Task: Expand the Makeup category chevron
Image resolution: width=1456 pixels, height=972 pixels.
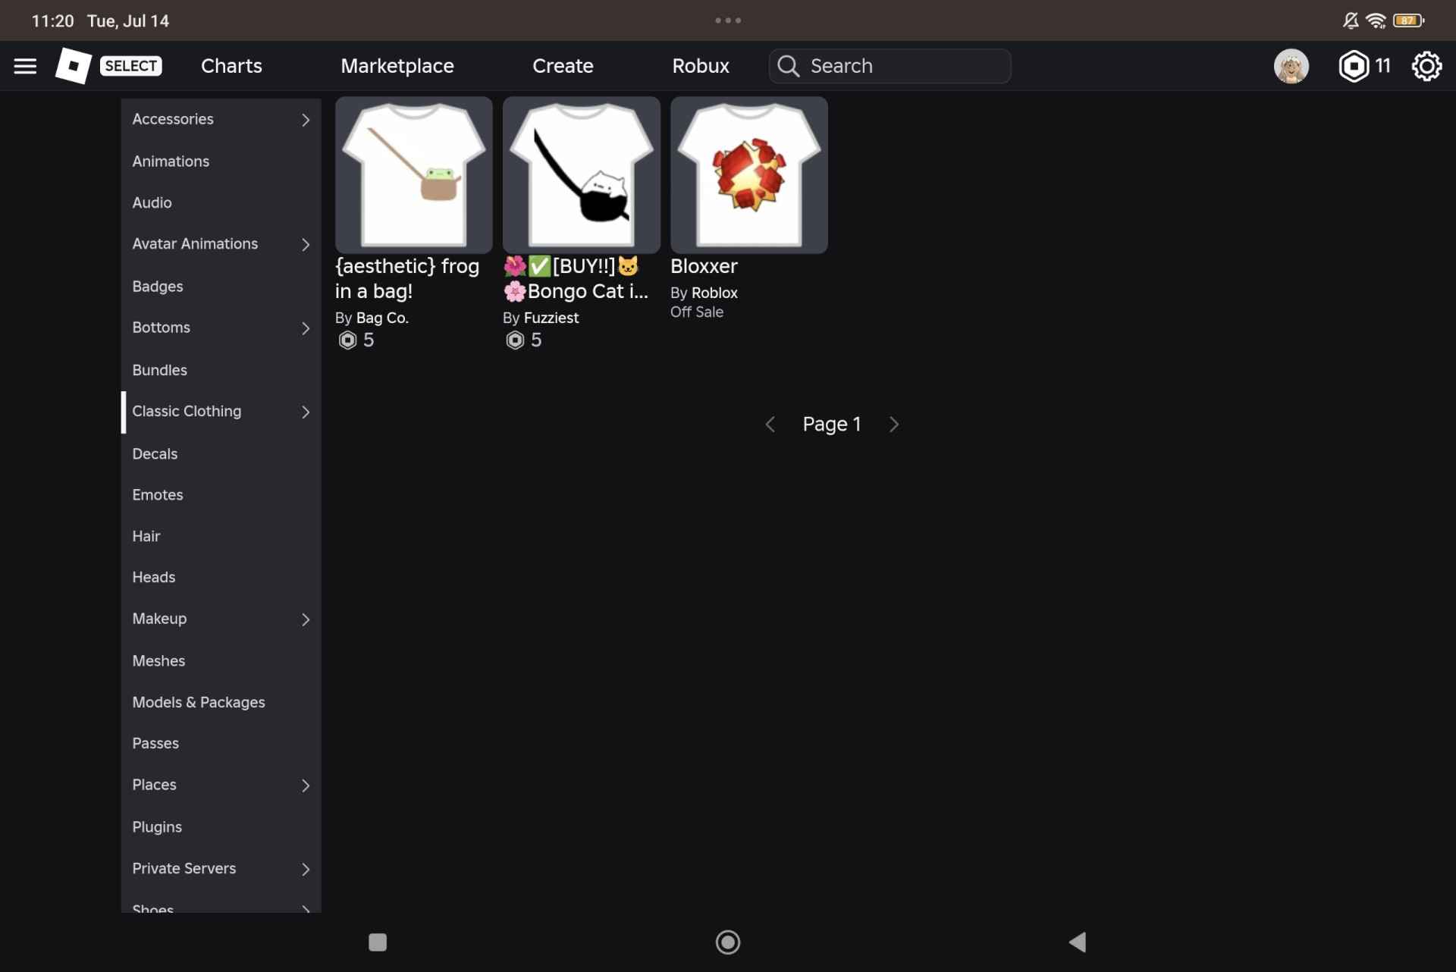Action: point(306,619)
